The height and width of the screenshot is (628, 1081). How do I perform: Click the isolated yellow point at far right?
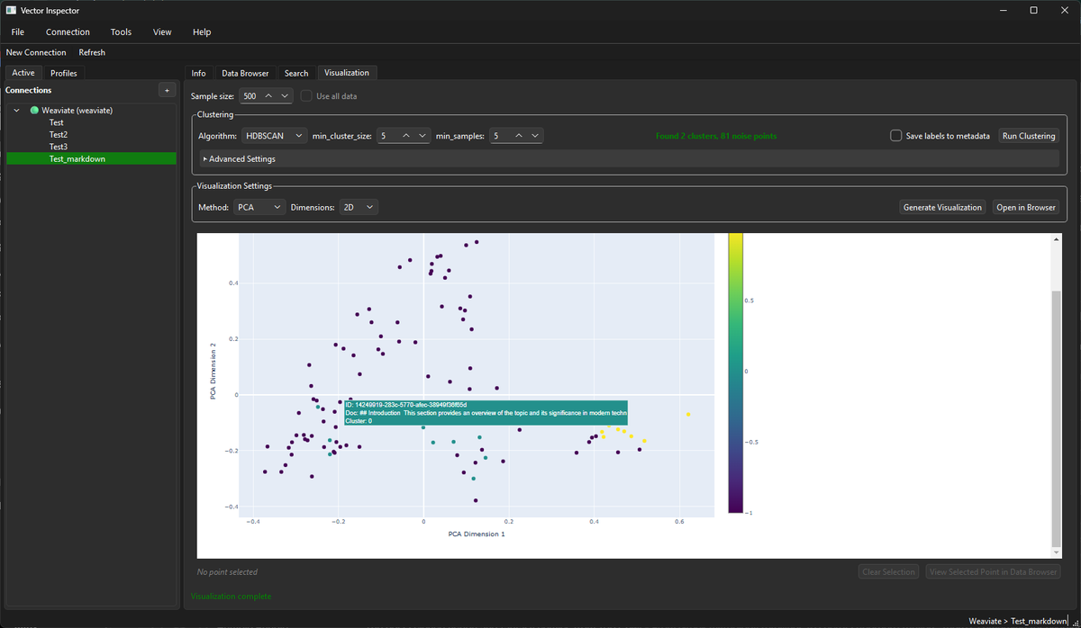click(688, 415)
